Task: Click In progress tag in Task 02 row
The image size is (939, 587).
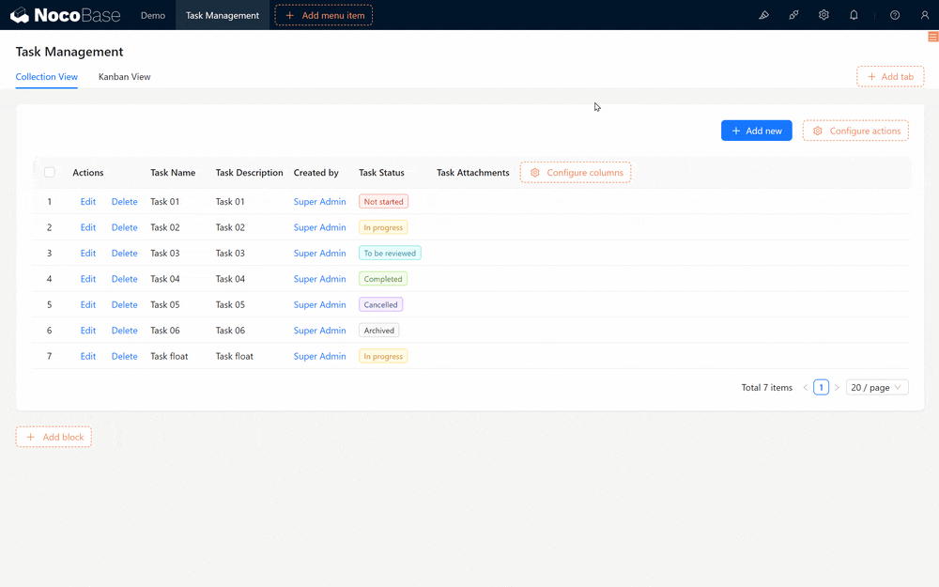Action: (383, 227)
